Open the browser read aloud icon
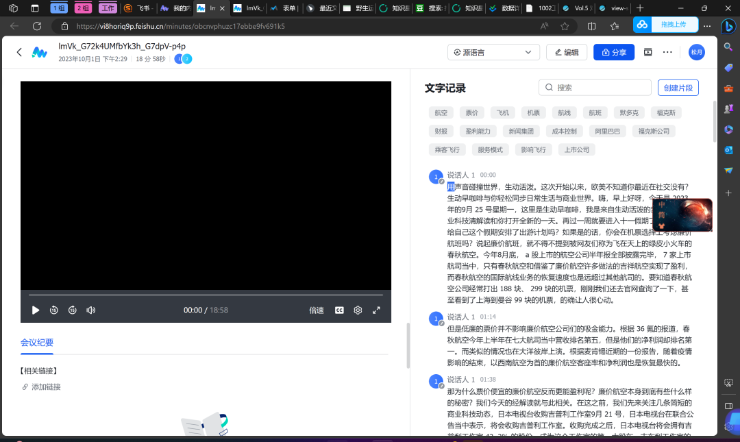The image size is (740, 442). (544, 27)
